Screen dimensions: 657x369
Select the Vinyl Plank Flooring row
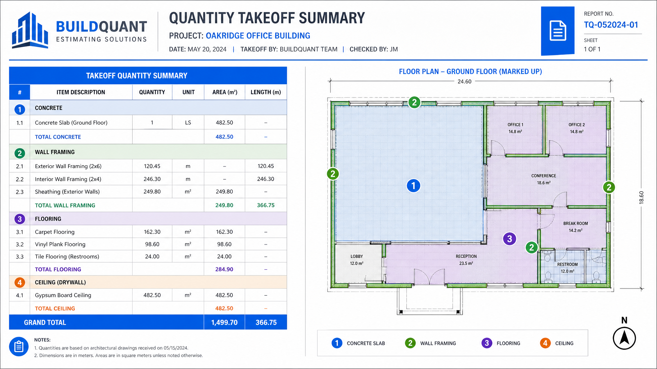pyautogui.click(x=148, y=244)
